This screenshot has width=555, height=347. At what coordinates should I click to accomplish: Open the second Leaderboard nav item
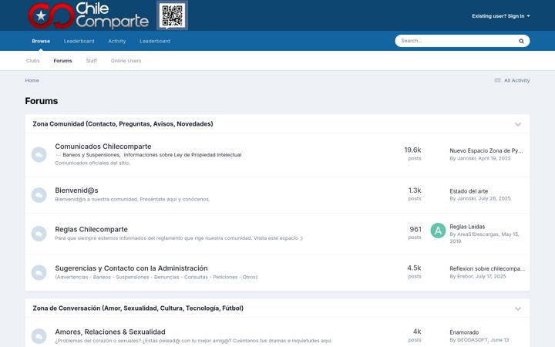(x=155, y=41)
